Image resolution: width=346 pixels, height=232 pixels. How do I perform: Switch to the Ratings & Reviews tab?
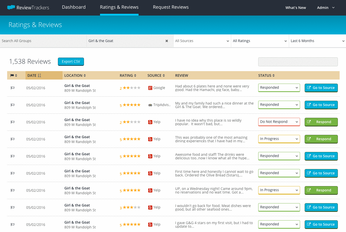click(x=119, y=7)
